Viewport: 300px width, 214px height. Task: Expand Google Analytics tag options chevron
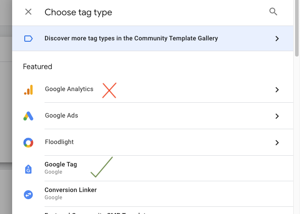coord(277,90)
